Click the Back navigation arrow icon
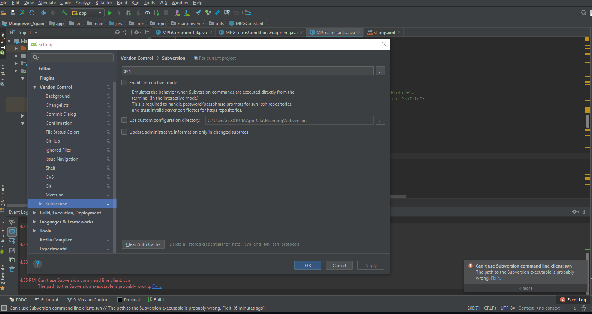Viewport: 592px width, 314px height. pos(43,13)
